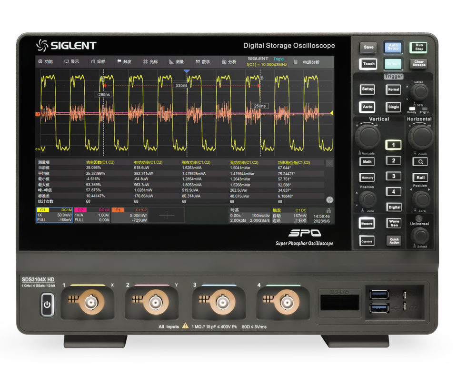
Task: Push the trigger Level knob
Action: tap(420, 91)
